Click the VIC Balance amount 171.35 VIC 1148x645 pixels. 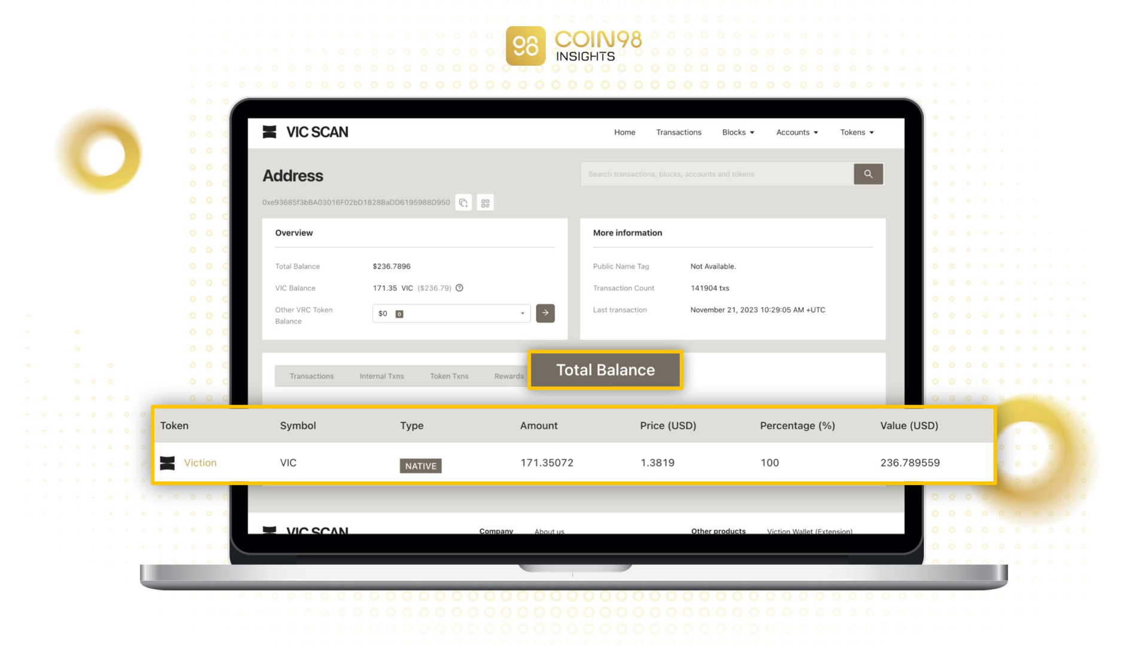(x=393, y=288)
